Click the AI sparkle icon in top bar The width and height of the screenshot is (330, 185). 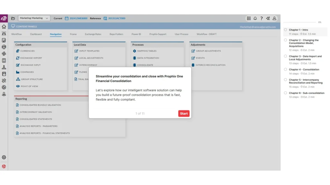(x=268, y=18)
